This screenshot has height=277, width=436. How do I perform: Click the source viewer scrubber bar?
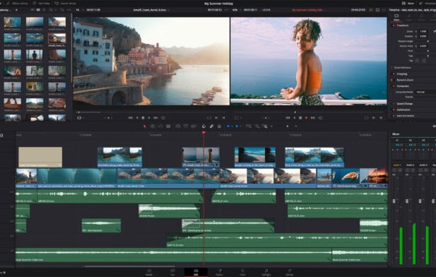point(151,112)
